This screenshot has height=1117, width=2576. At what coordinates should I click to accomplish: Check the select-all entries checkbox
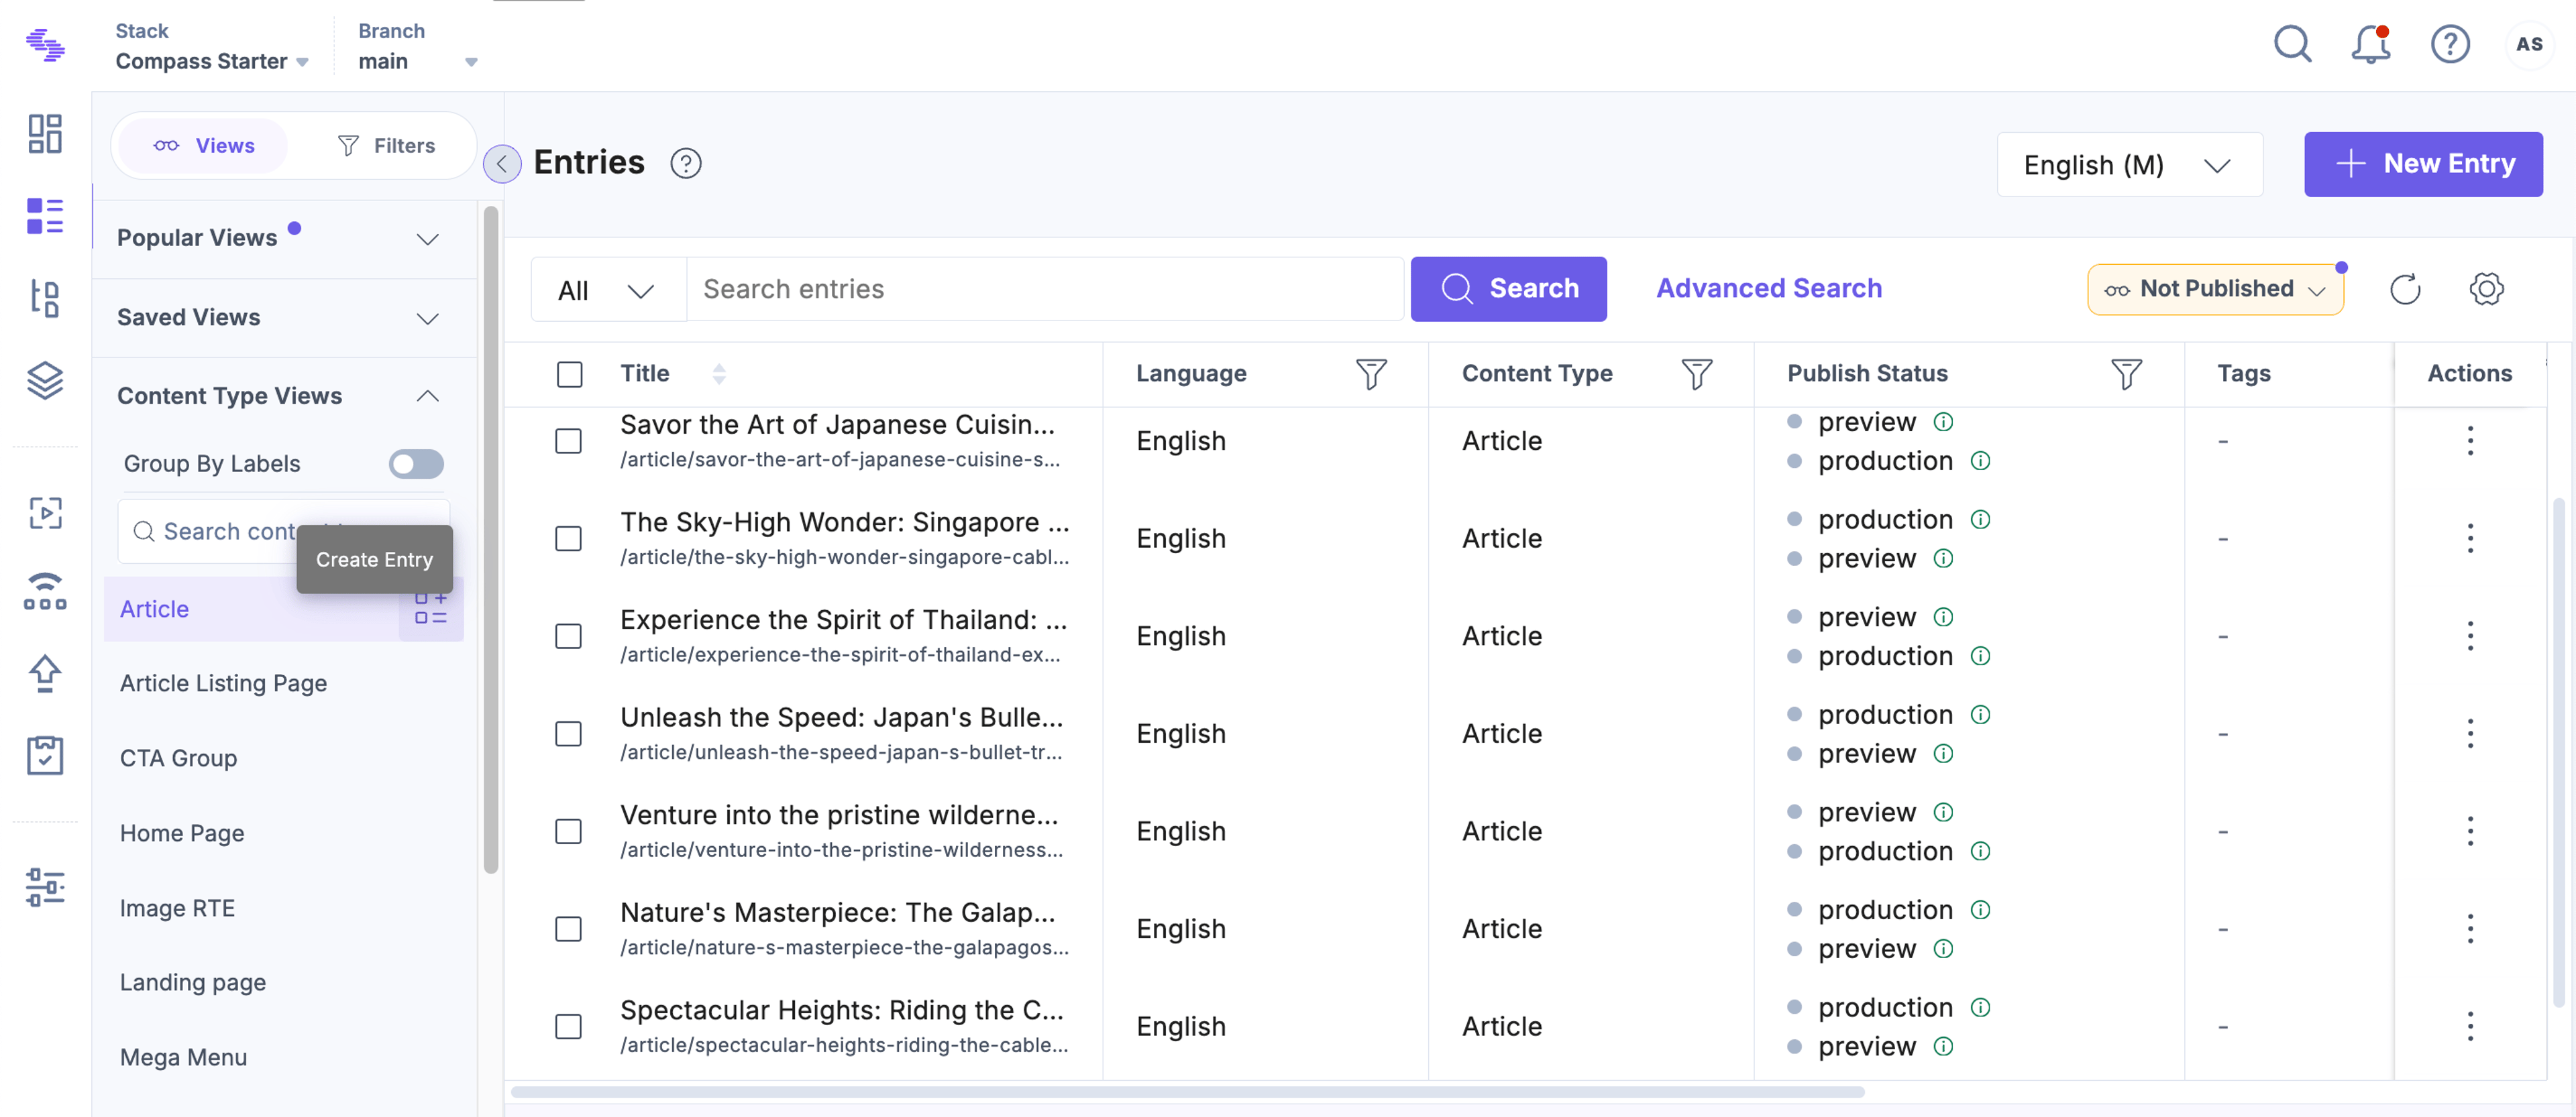click(x=569, y=375)
